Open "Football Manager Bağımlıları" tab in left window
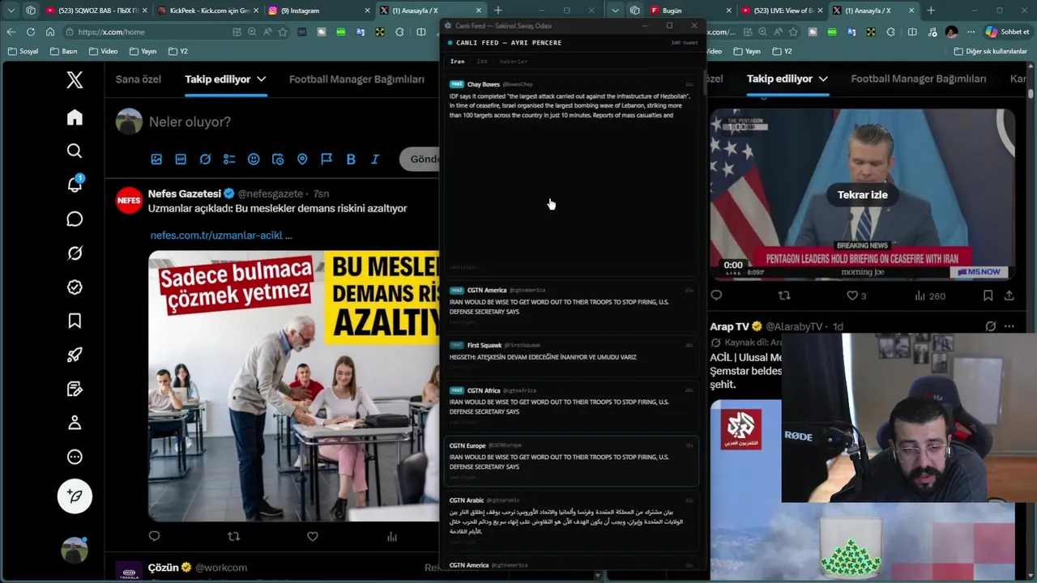Viewport: 1037px width, 583px height. 356,79
